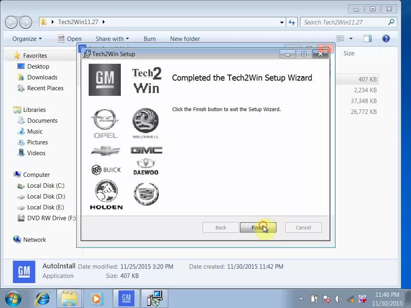Expand the view options dropdown arrow

(351, 38)
